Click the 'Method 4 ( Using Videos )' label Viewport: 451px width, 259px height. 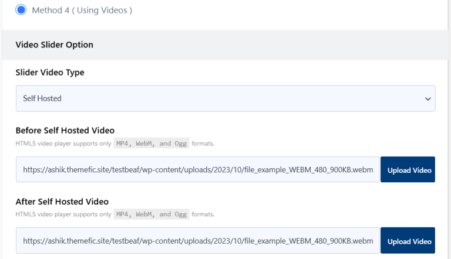coord(82,11)
